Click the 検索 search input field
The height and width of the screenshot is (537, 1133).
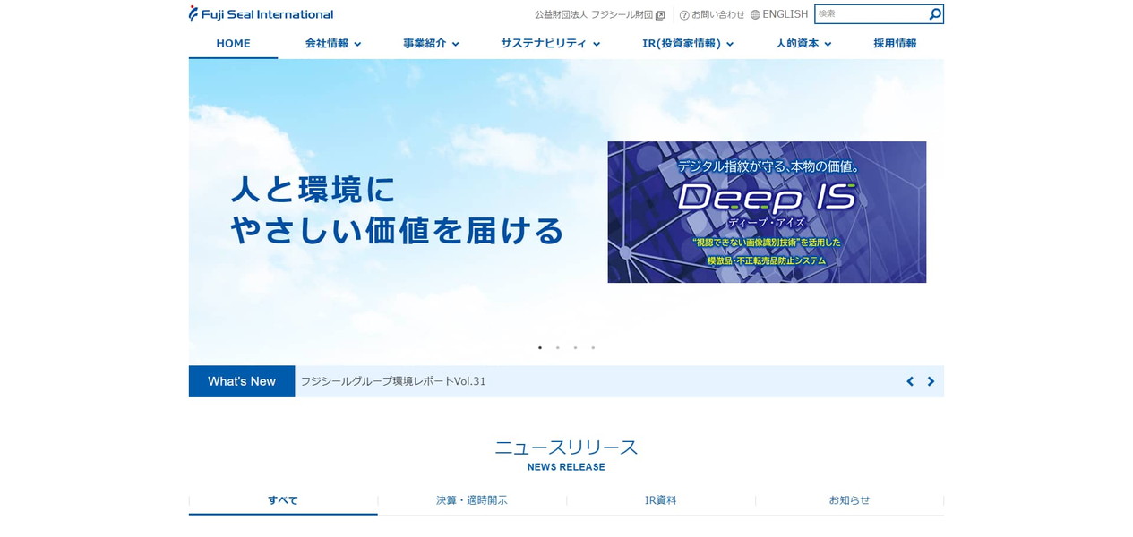point(871,14)
